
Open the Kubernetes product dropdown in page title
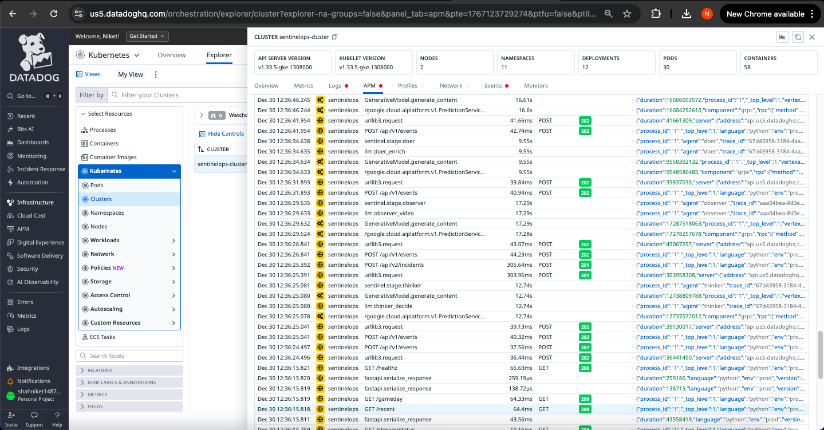(136, 55)
